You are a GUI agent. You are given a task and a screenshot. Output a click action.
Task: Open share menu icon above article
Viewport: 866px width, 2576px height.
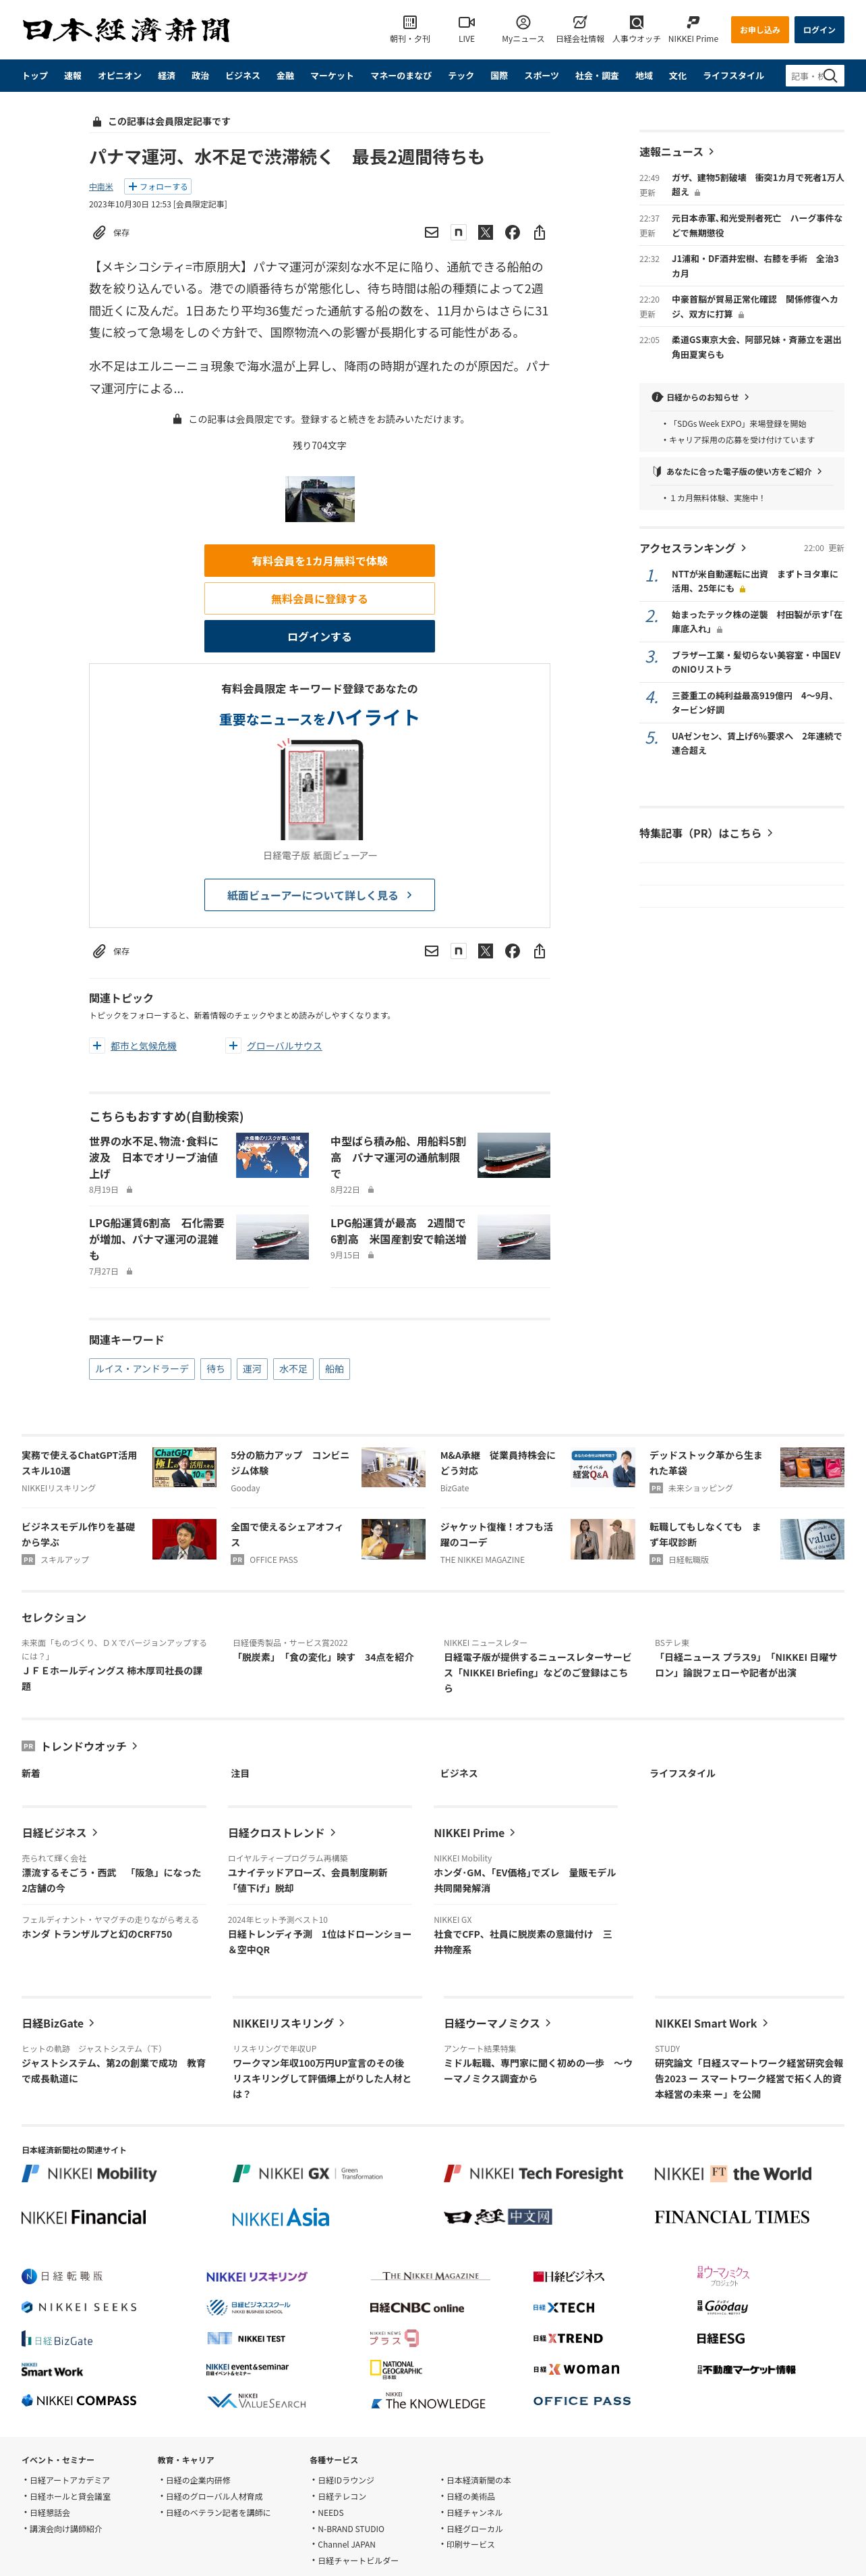pyautogui.click(x=540, y=232)
